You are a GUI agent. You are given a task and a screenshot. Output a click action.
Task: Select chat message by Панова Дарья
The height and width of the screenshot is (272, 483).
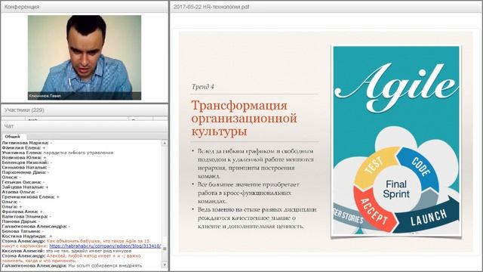tap(21, 221)
